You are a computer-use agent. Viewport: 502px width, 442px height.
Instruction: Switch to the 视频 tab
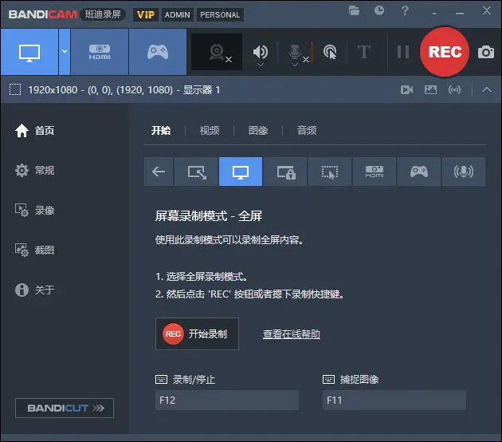tap(210, 130)
